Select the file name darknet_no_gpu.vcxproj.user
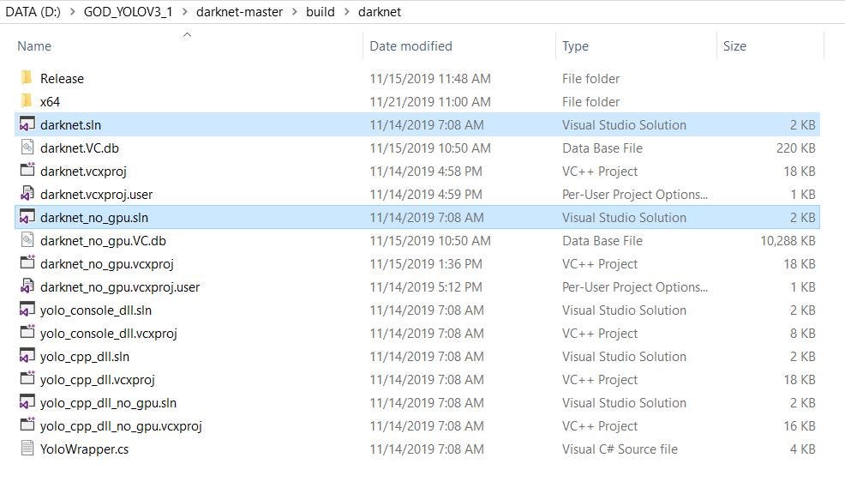The width and height of the screenshot is (845, 488). pos(120,287)
